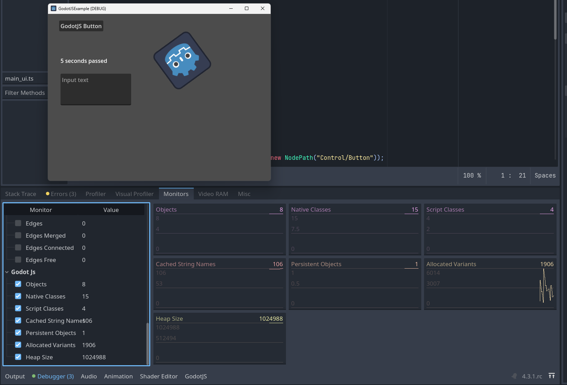Click the Cached String Names graph panel
The height and width of the screenshot is (385, 567).
pos(219,284)
